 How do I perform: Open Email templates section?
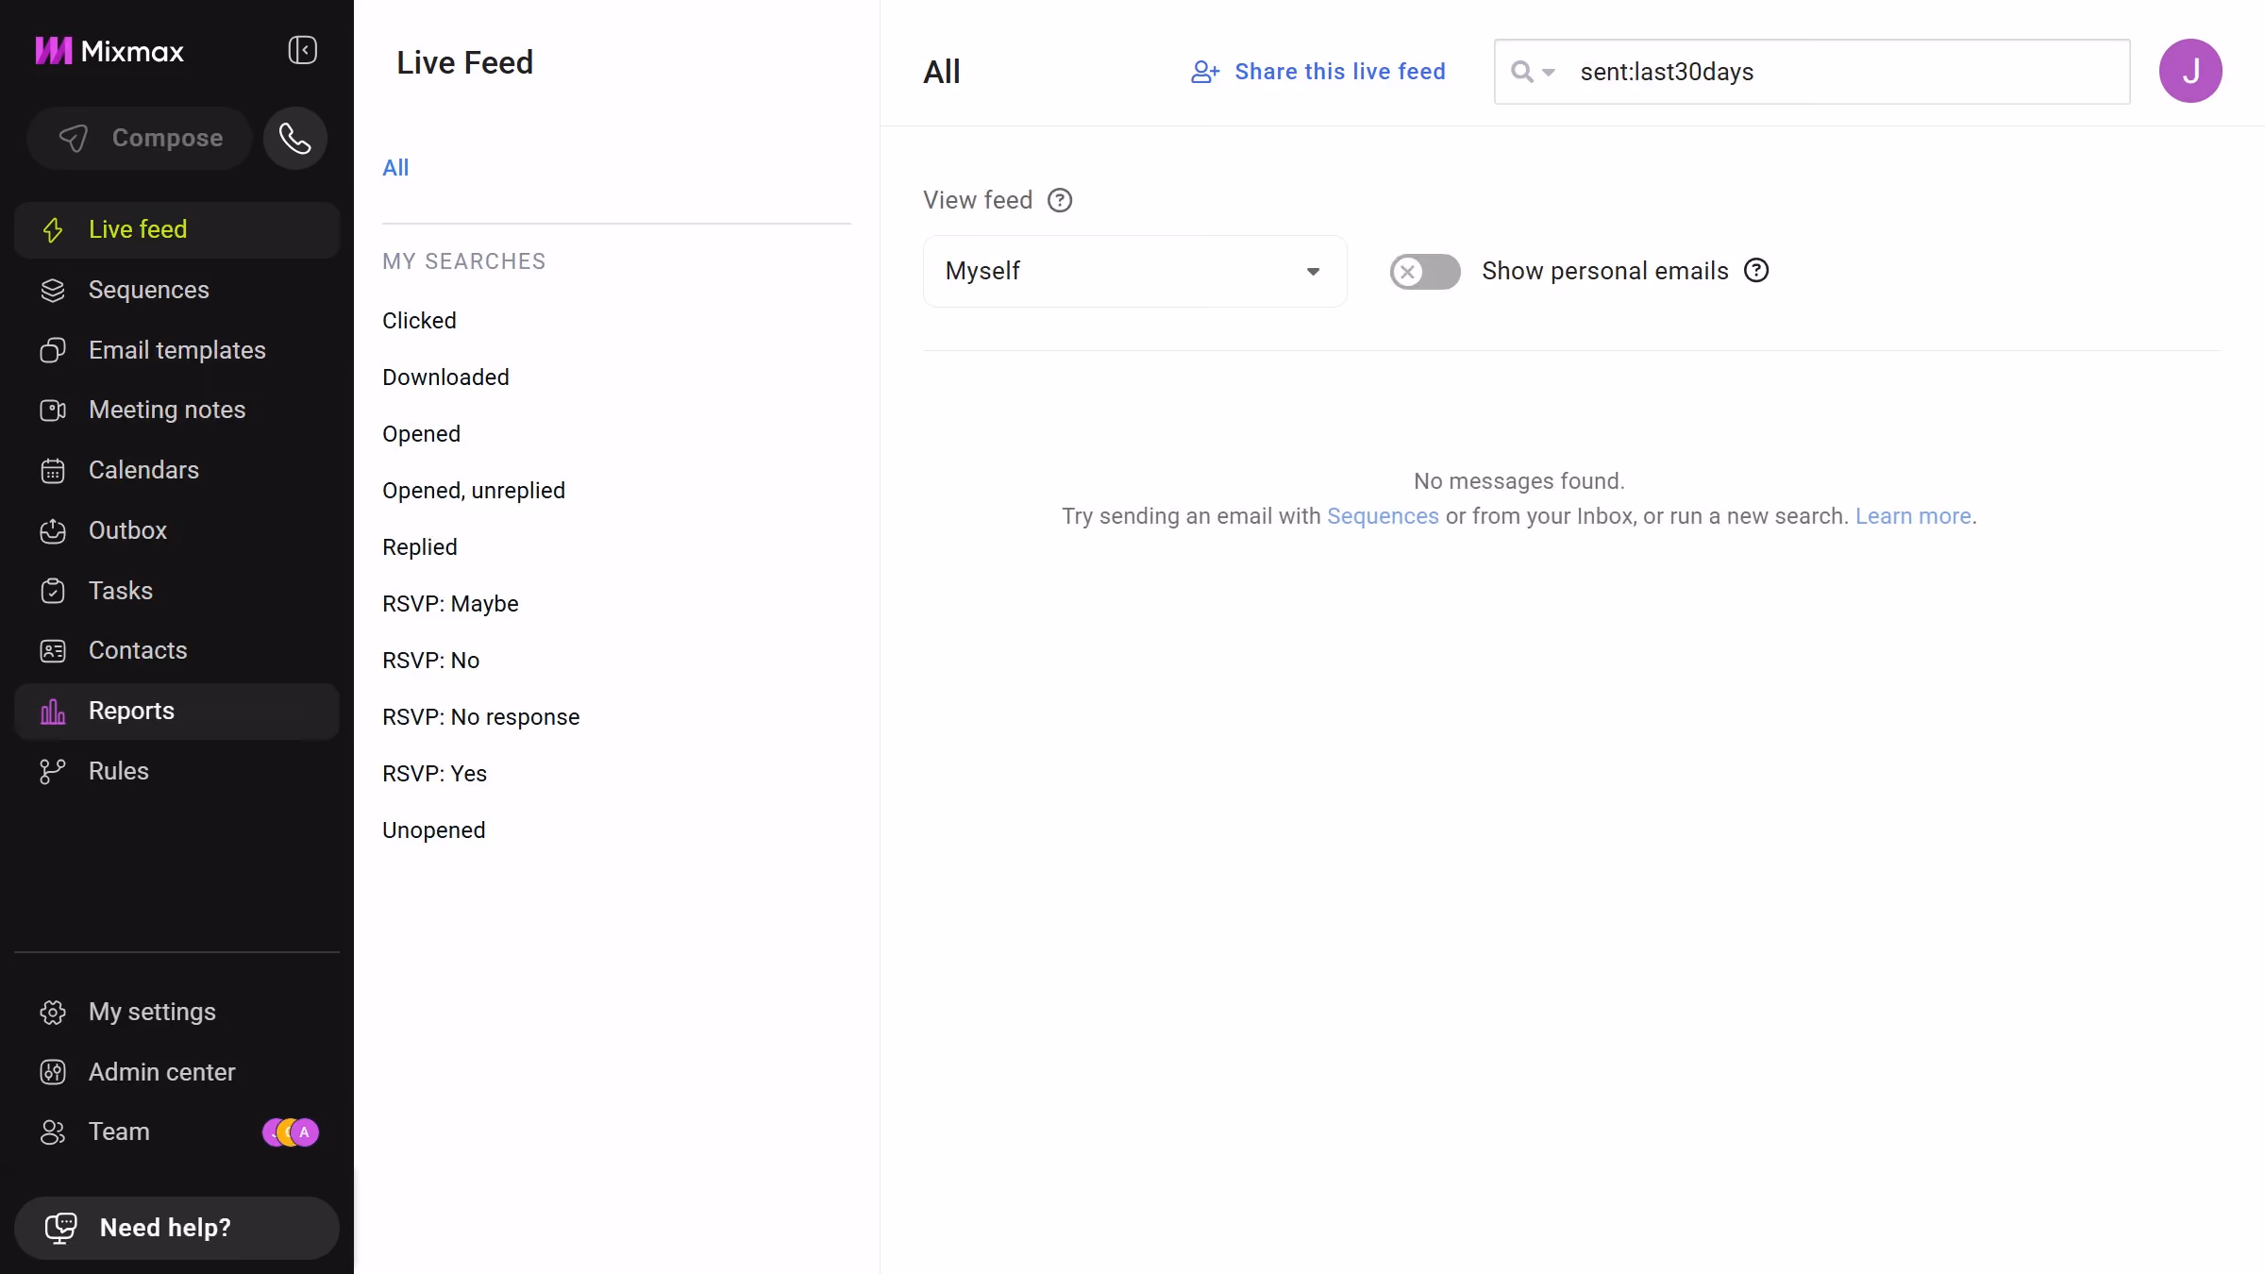tap(176, 350)
